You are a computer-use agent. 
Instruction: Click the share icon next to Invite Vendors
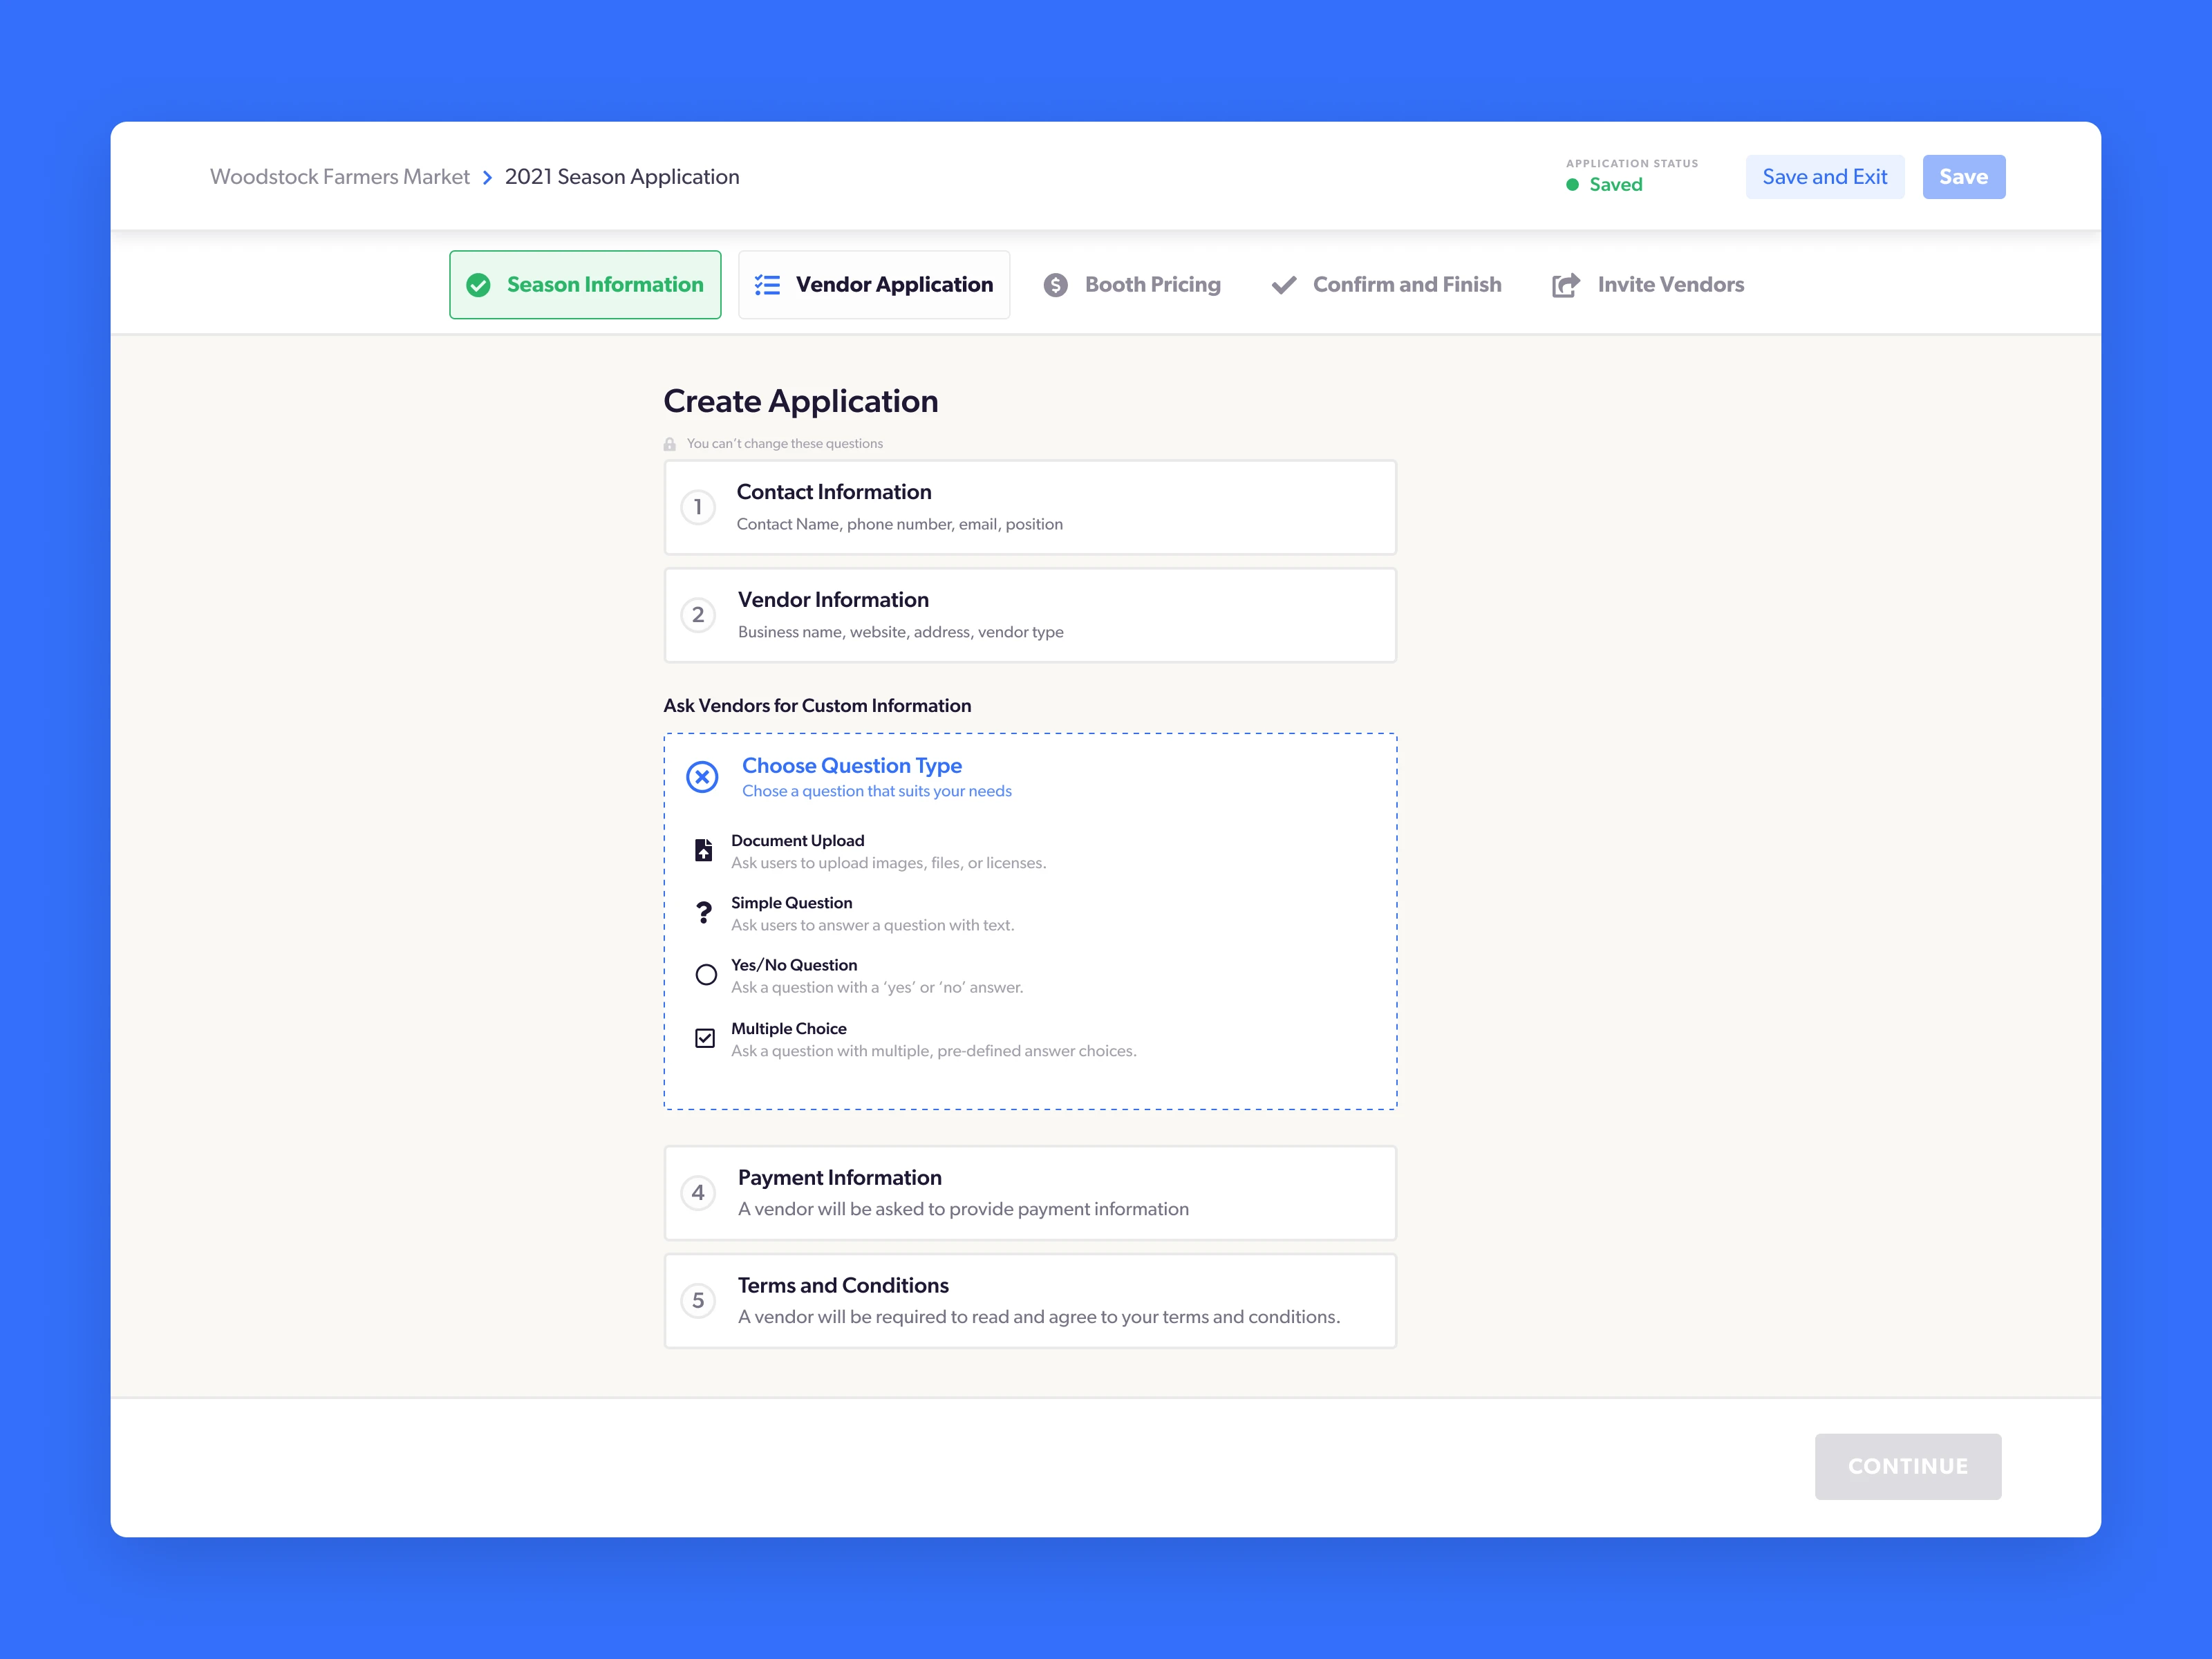(1565, 285)
